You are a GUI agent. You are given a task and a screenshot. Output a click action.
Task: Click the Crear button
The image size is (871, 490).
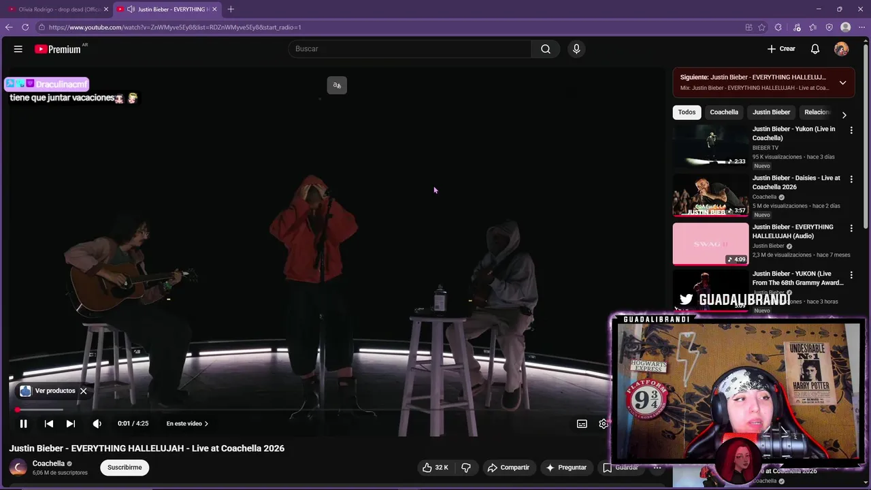point(781,49)
